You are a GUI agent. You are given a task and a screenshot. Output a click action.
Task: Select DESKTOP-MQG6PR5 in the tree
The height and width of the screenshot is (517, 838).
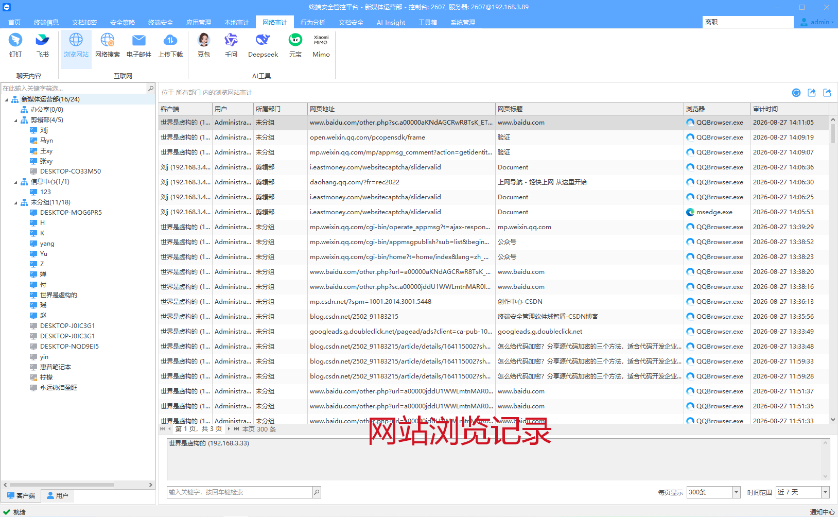[x=71, y=213]
